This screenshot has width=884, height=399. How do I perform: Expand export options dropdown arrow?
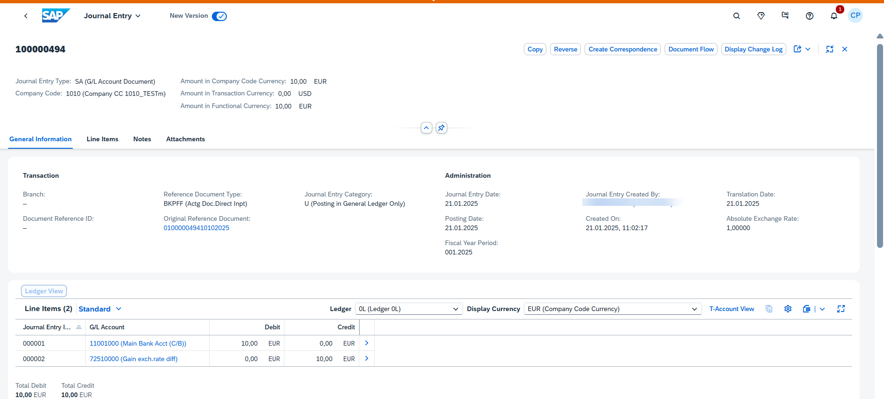pyautogui.click(x=822, y=309)
